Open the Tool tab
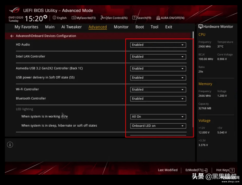This screenshot has width=242, height=185. [x=154, y=27]
